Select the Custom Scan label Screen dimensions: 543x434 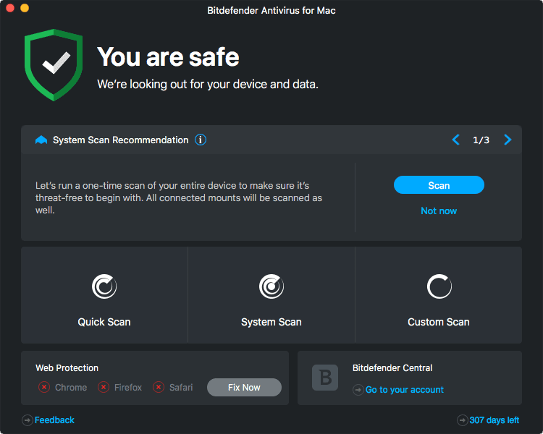pos(439,322)
